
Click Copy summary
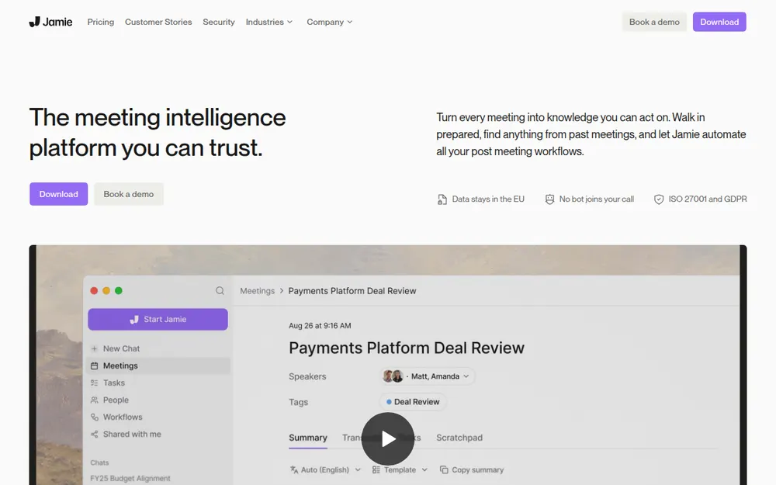472,469
